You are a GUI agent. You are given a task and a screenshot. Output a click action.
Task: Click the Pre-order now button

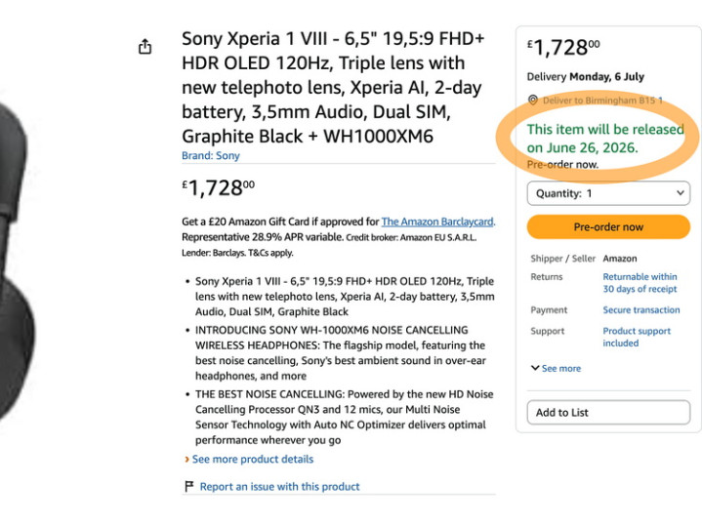(608, 227)
